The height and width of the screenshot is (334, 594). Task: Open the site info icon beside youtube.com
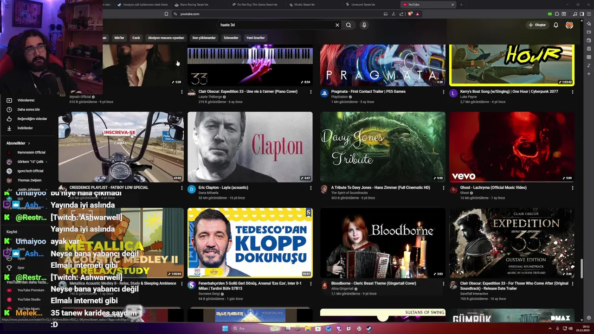pos(175,14)
